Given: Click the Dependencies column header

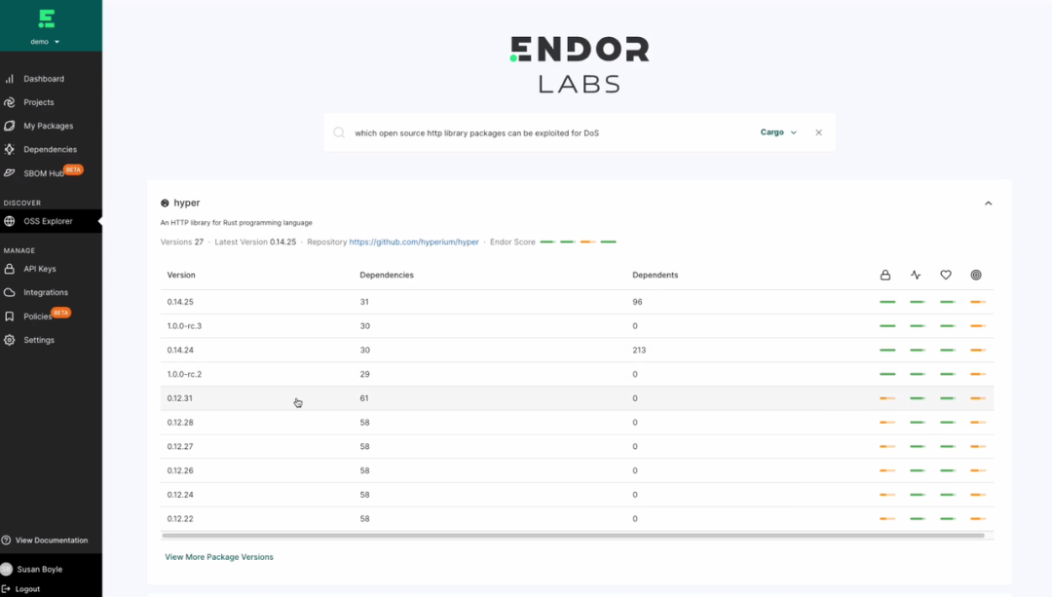Looking at the screenshot, I should tap(387, 275).
